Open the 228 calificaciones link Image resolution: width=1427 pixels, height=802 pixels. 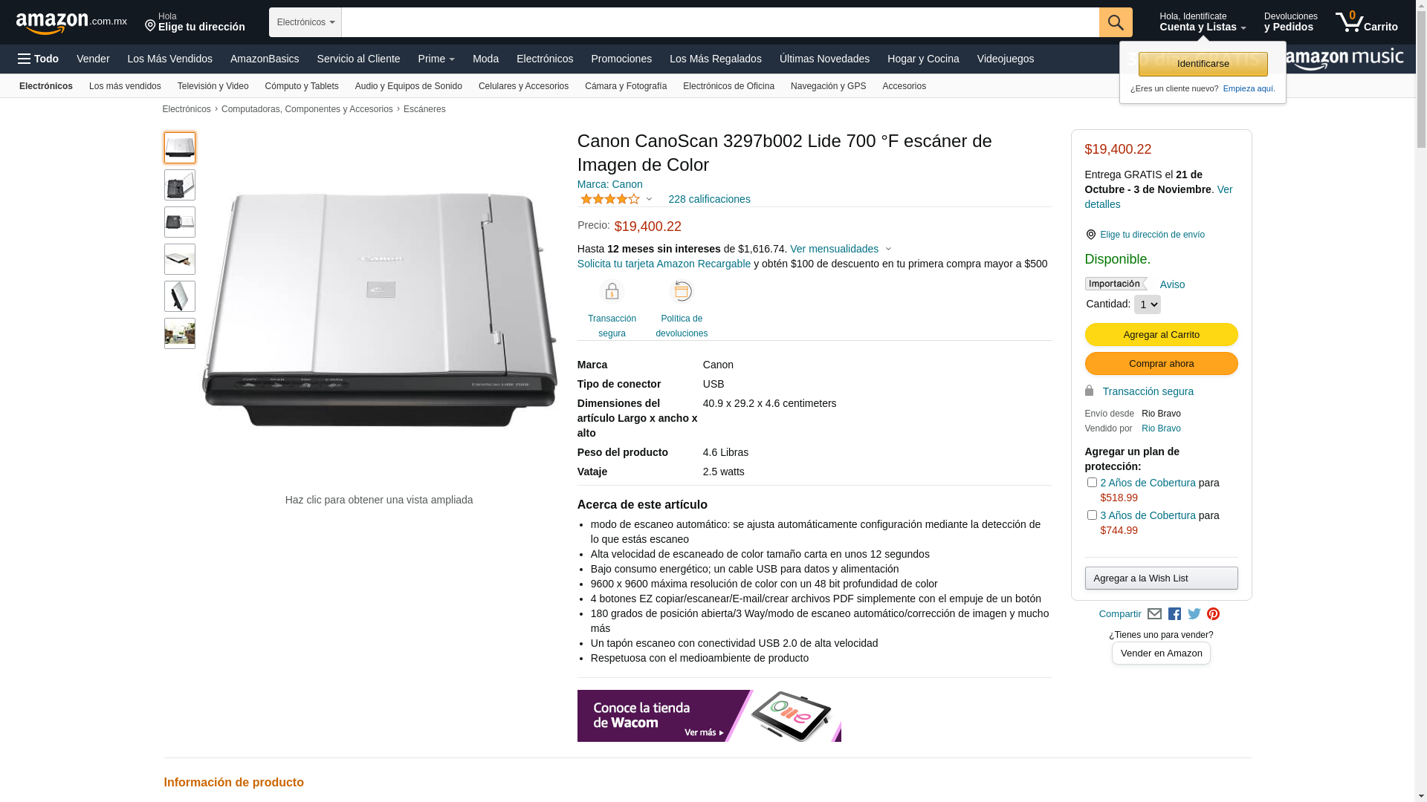[x=709, y=199]
